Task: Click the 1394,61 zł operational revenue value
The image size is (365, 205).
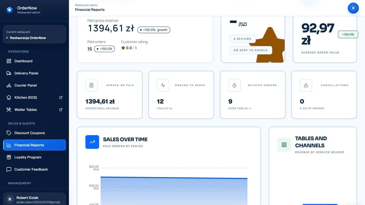Action: (x=100, y=101)
